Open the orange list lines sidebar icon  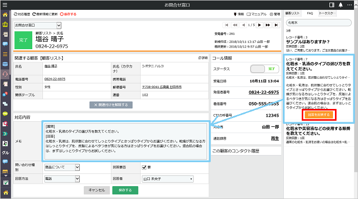[x=5, y=54]
